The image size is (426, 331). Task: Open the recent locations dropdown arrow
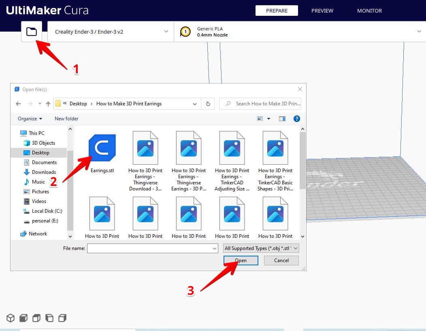pos(40,104)
